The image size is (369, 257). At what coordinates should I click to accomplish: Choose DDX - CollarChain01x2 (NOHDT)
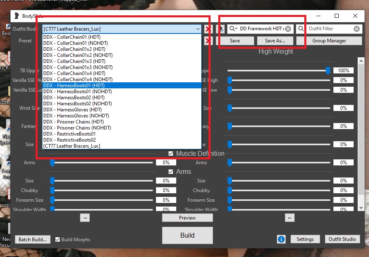(122, 55)
